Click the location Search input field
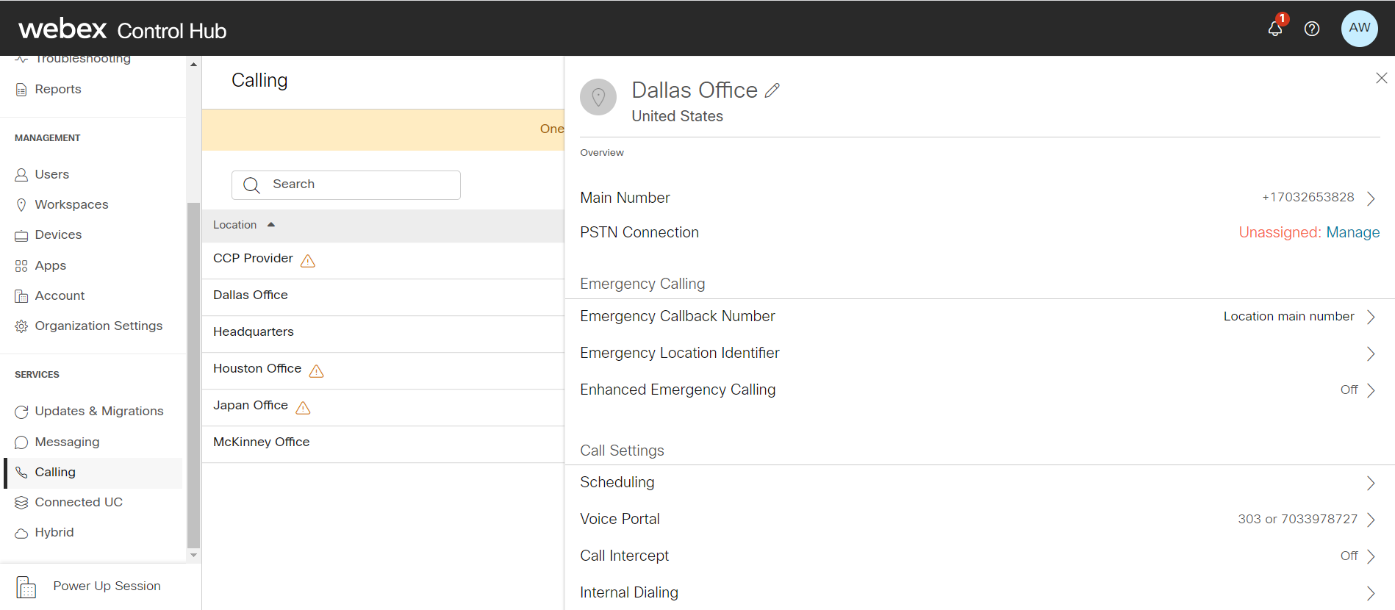Viewport: 1395px width, 610px height. point(346,185)
